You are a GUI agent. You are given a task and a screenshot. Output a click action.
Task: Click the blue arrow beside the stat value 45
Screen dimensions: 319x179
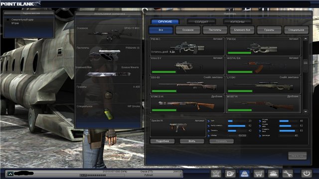260,136
